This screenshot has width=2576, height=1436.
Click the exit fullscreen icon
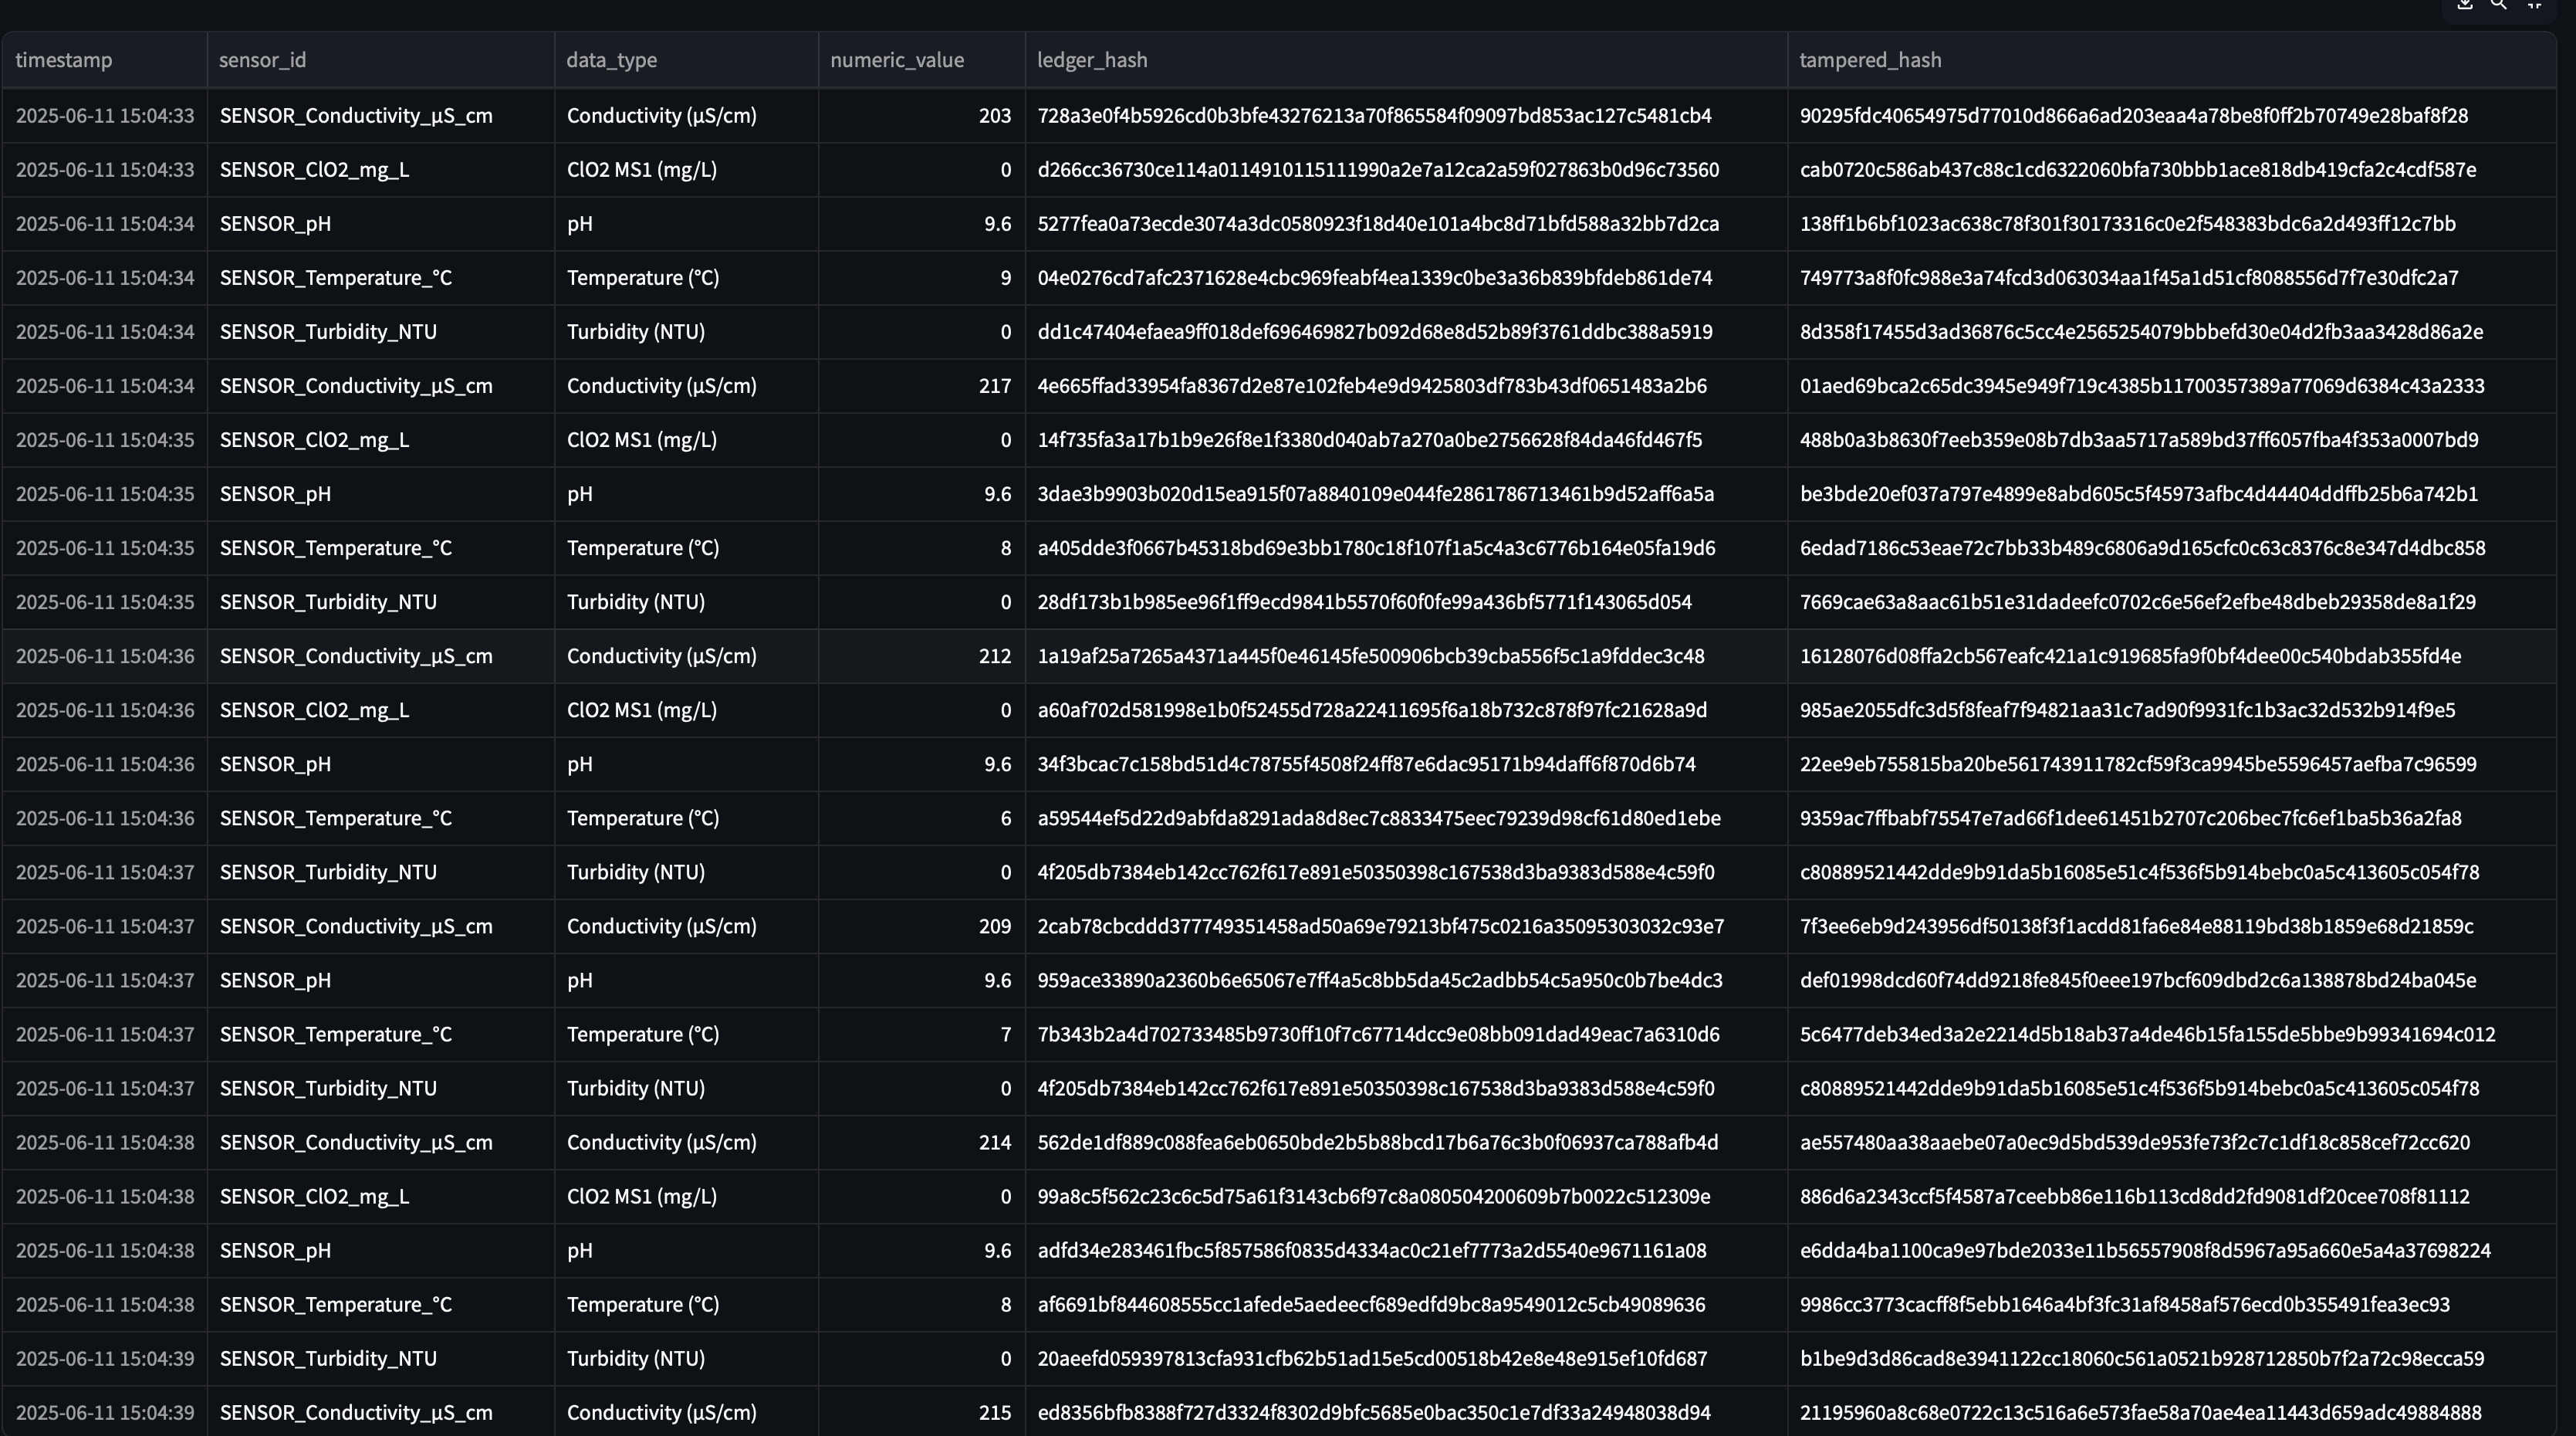point(2534,4)
